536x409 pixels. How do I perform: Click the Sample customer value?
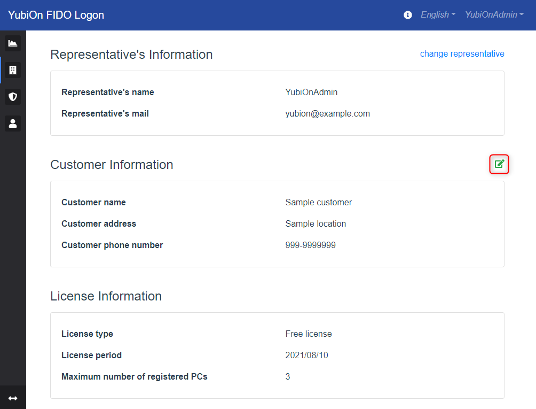pyautogui.click(x=318, y=202)
